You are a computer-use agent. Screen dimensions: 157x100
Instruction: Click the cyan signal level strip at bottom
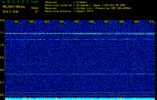click(x=80, y=99)
